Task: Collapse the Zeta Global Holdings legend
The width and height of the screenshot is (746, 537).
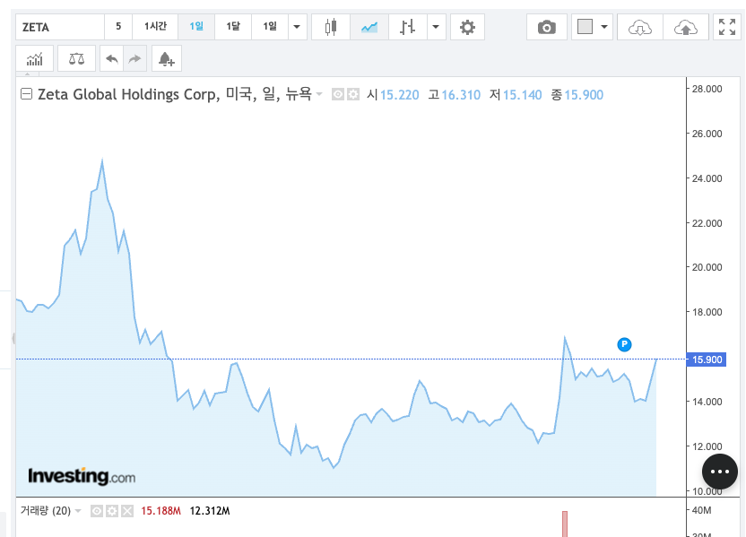Action: tap(27, 94)
